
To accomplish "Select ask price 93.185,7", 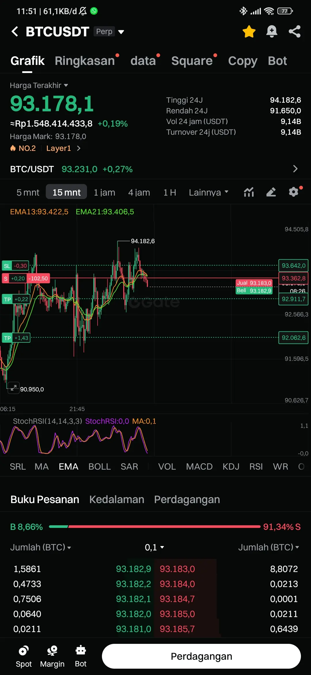I will [177, 629].
